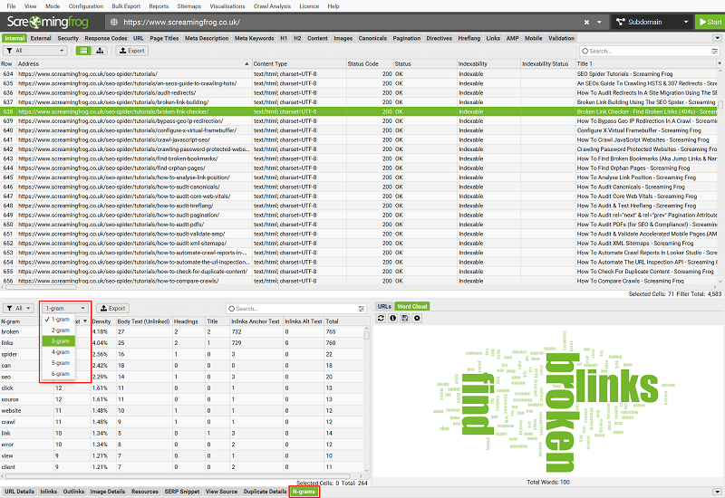The height and width of the screenshot is (498, 725).
Task: Expand the top tabs overflow arrow
Action: click(717, 38)
